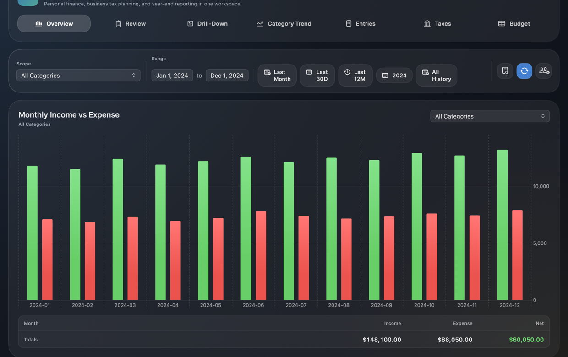This screenshot has width=568, height=357.
Task: Click the Monthly Income vs Expense title
Action: tap(69, 115)
